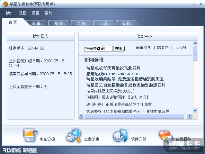
Task: Click the Rising tiger logo in the title bar
Action: 5,4
